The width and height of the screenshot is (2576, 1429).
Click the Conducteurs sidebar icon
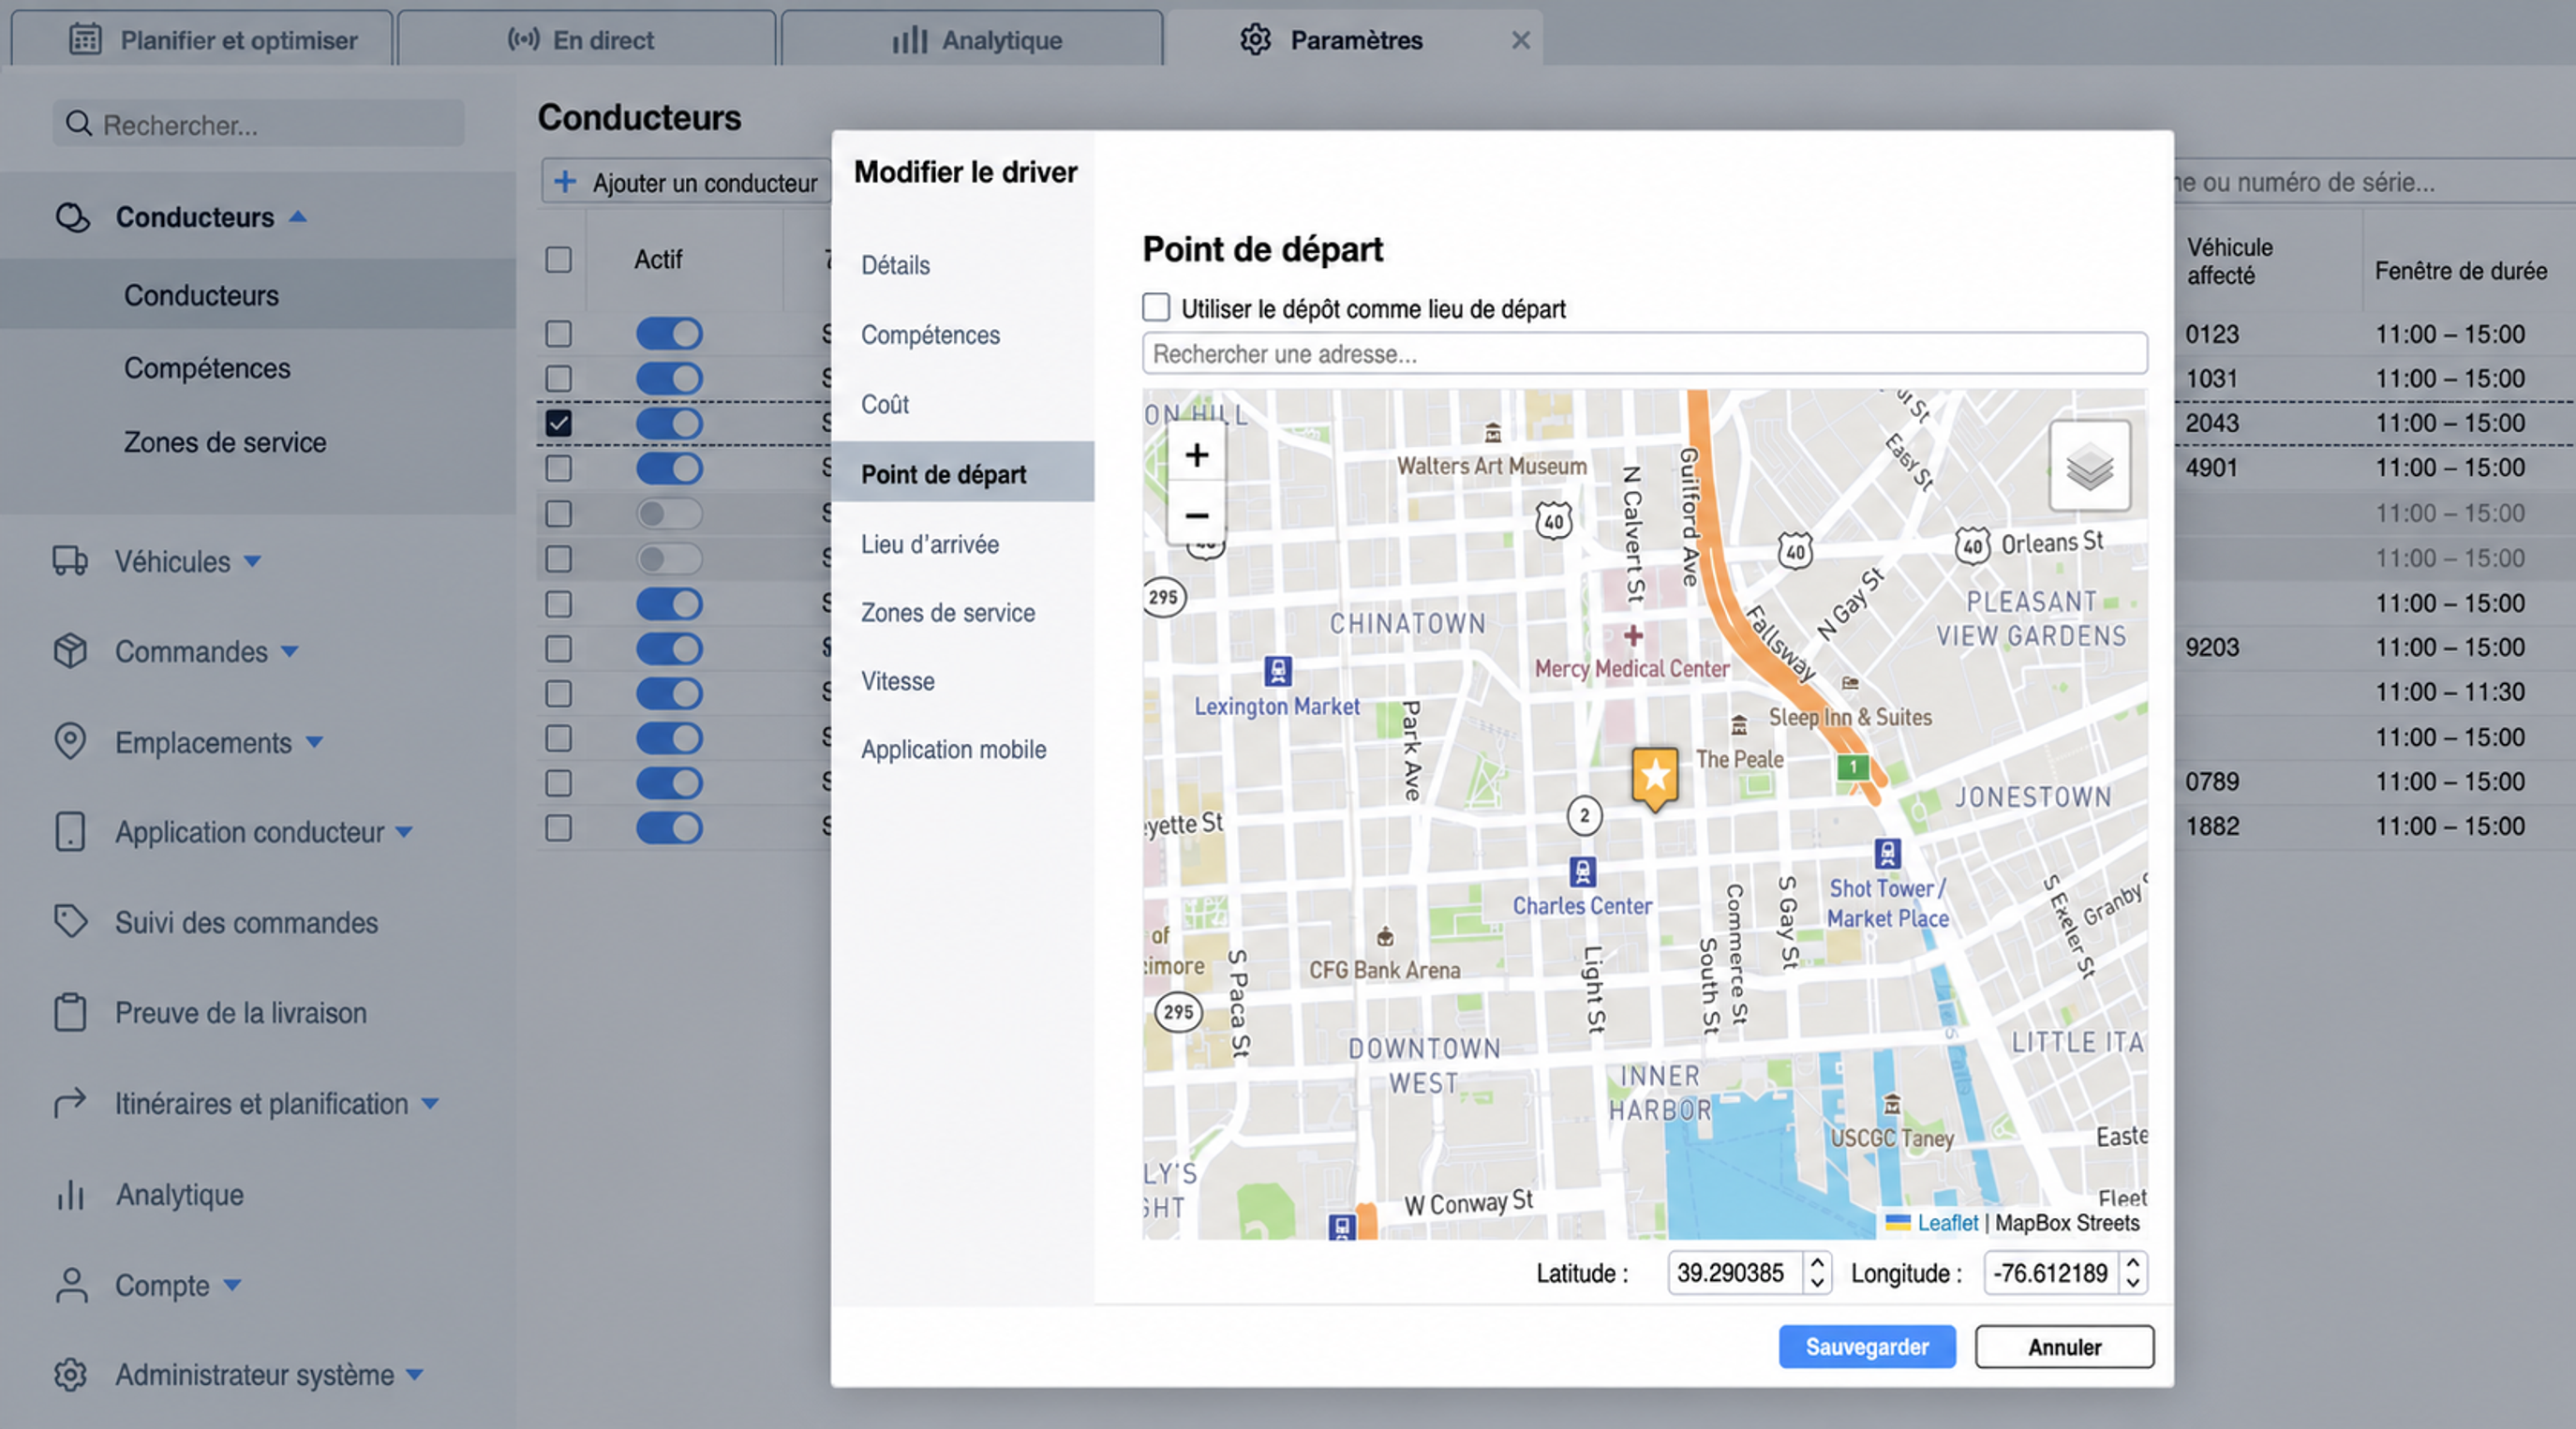pos(72,217)
